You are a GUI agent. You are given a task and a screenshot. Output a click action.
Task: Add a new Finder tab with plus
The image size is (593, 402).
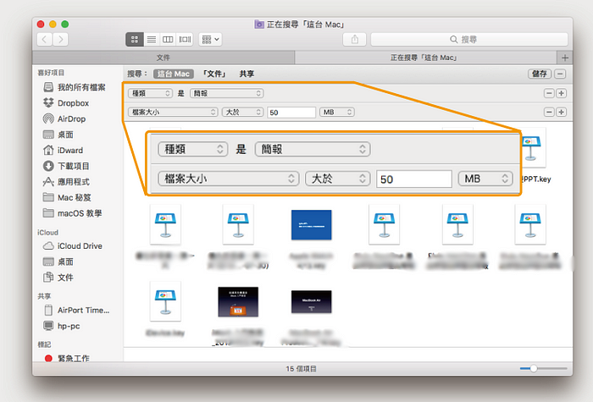coord(565,58)
